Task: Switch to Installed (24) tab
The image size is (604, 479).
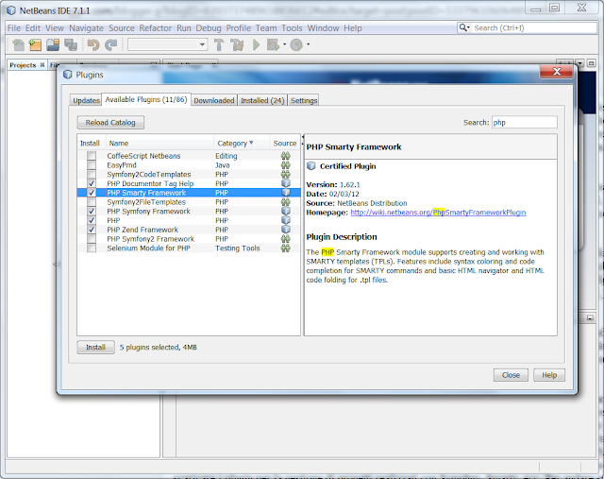Action: coord(262,100)
